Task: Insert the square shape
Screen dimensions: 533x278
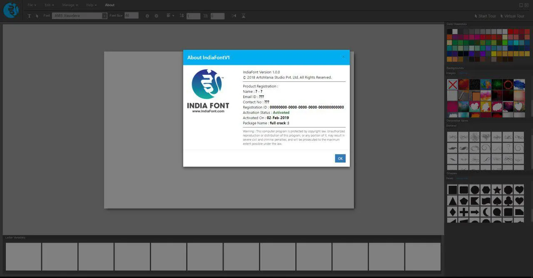Action: pos(453,190)
